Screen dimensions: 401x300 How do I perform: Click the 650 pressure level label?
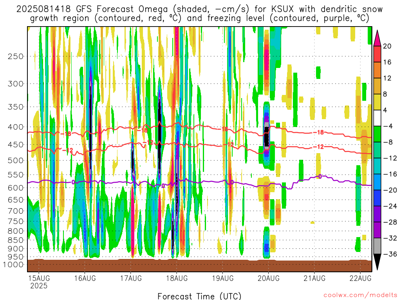(x=16, y=200)
